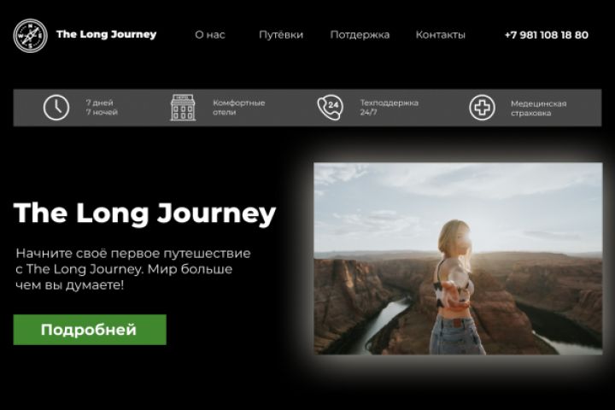Click the clock icon in features bar
Image resolution: width=615 pixels, height=410 pixels.
point(56,108)
